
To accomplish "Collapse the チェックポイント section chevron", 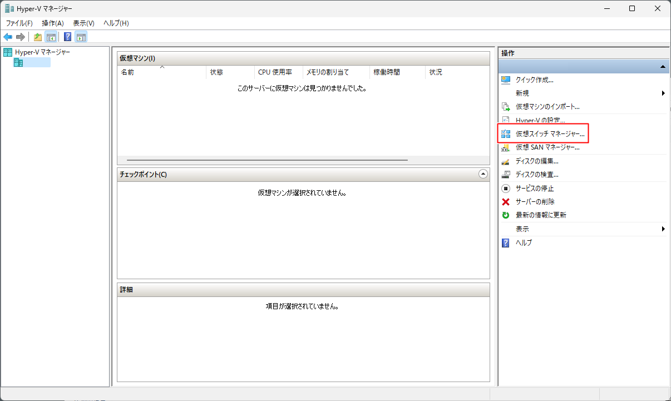I will coord(483,174).
